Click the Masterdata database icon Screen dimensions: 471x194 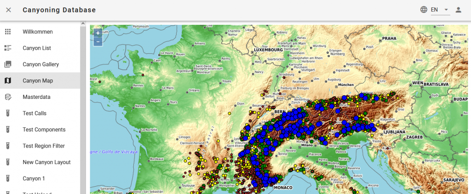(8, 97)
